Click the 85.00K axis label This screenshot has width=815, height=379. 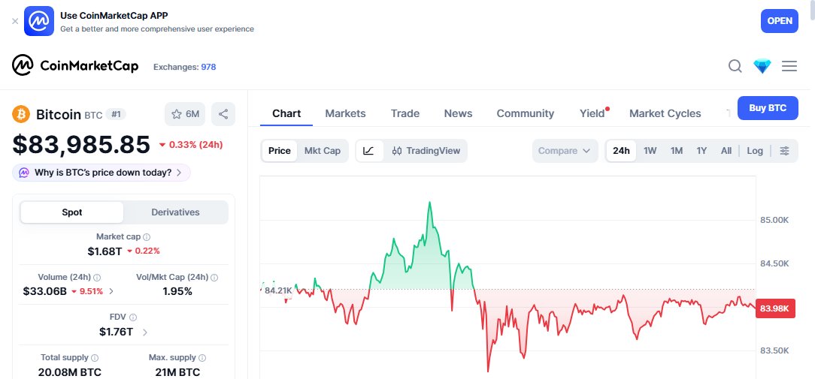pyautogui.click(x=774, y=220)
